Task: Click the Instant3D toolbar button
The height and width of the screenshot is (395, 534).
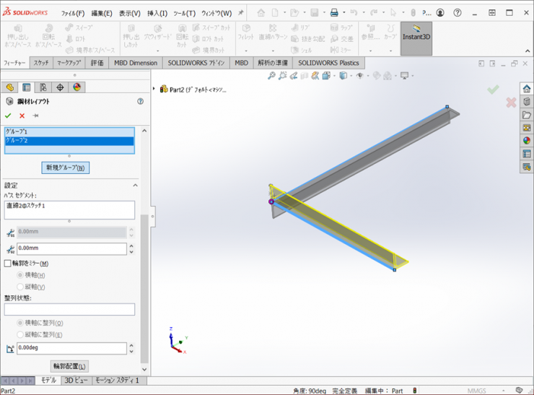Action: pyautogui.click(x=416, y=38)
